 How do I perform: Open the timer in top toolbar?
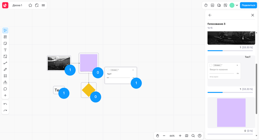point(206,5)
